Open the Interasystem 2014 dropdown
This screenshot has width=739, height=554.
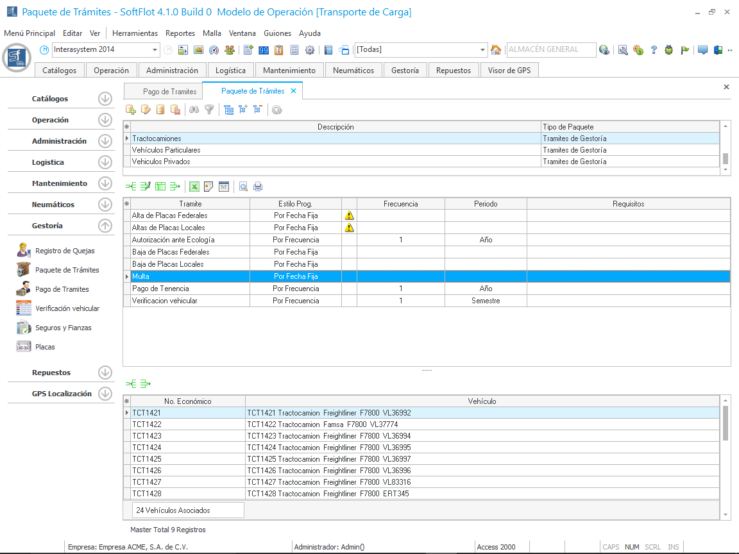pos(155,50)
